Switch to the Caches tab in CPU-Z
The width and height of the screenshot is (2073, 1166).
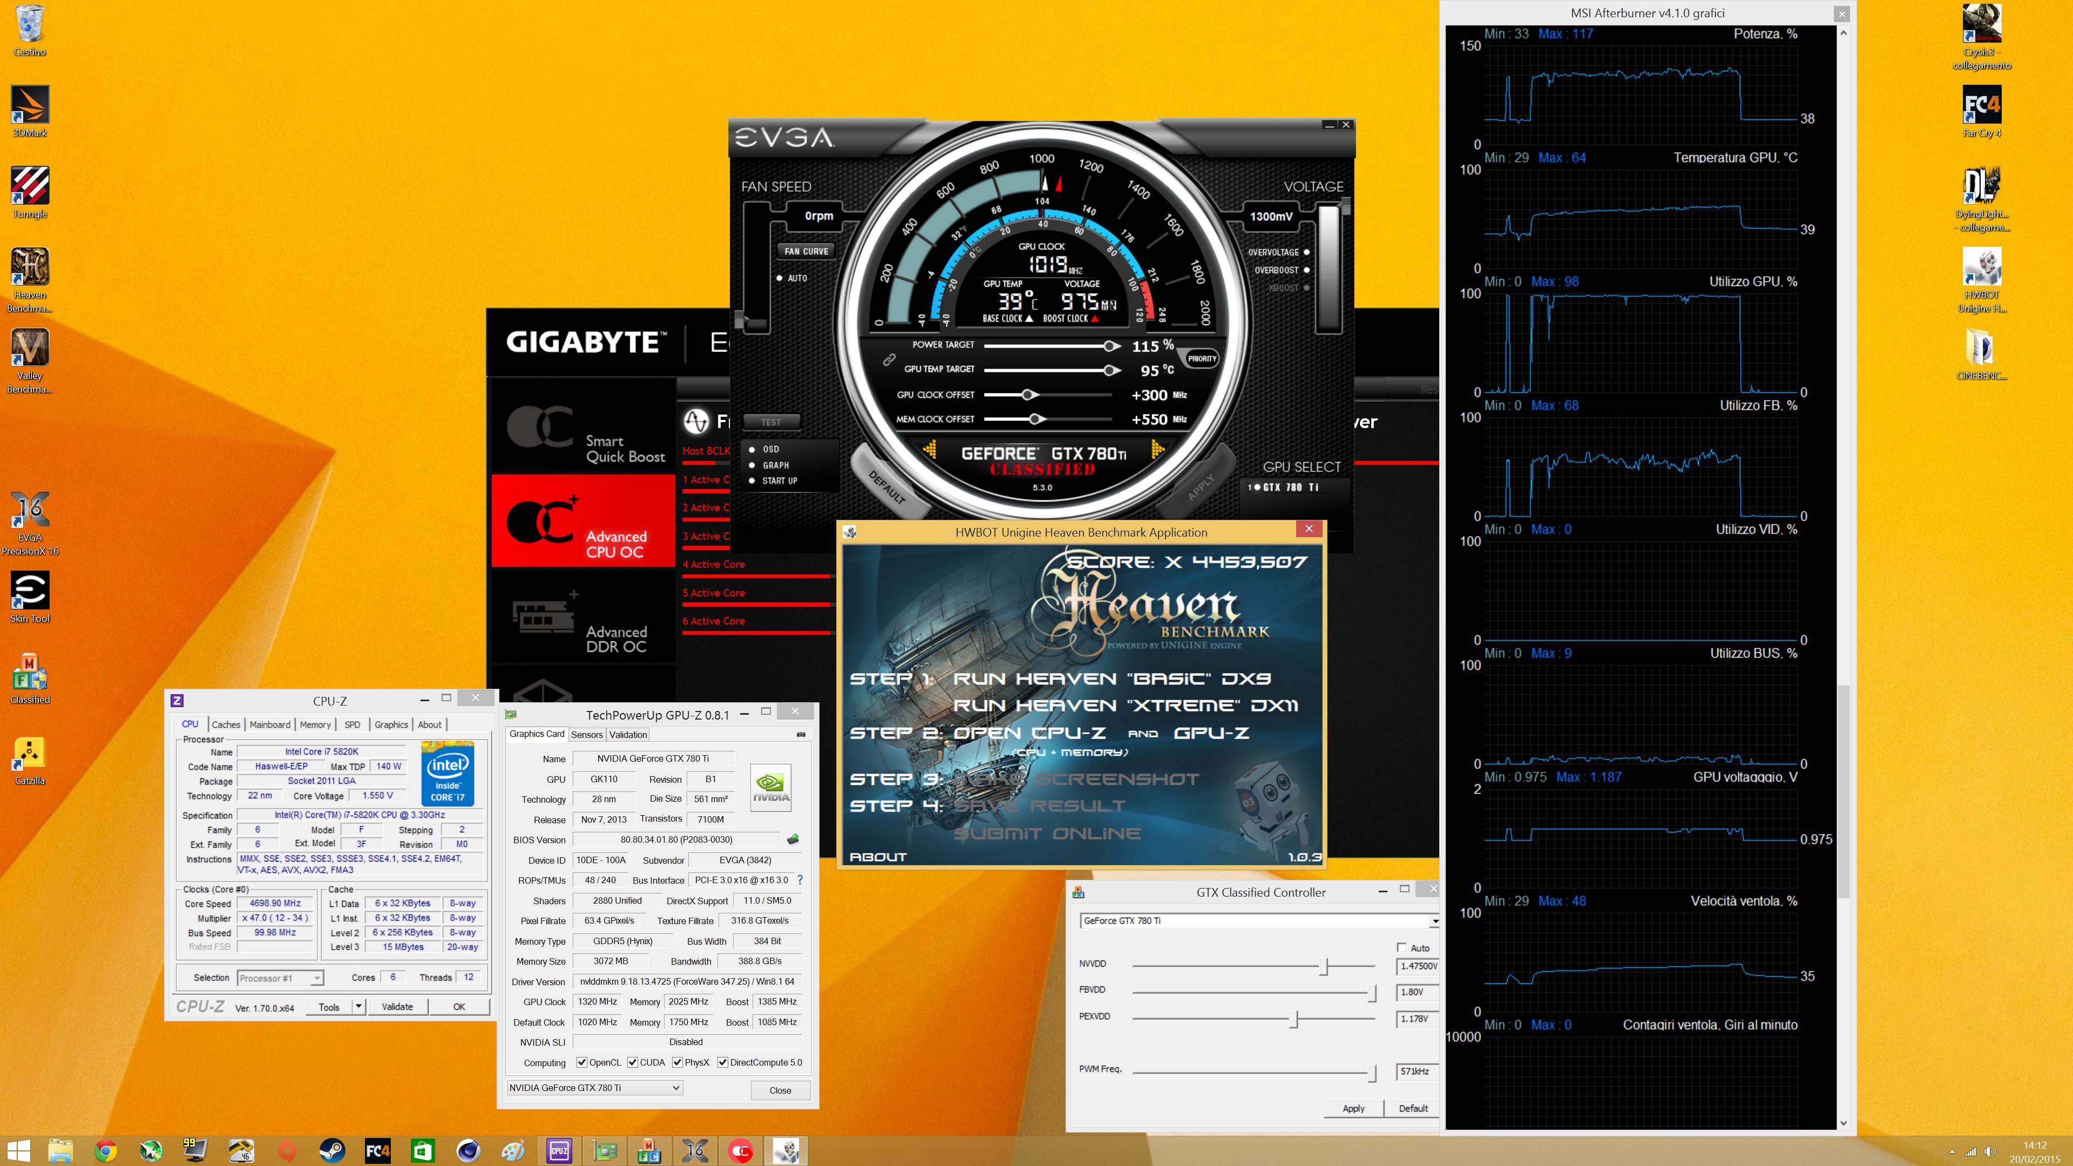(226, 724)
